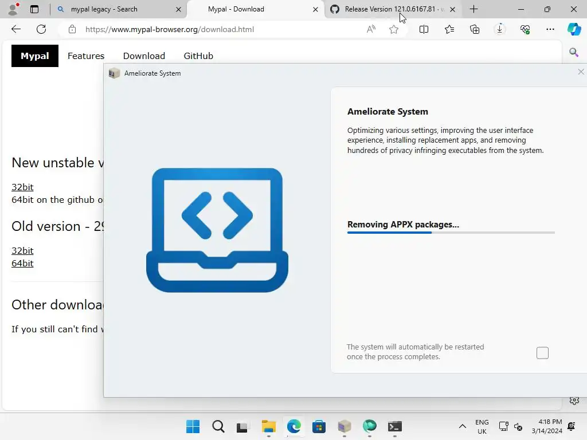
Task: Click the 32bit link under Old version
Action: tap(22, 250)
